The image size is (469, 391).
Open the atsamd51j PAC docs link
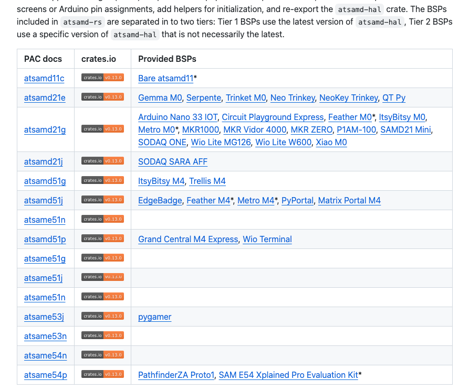point(44,200)
